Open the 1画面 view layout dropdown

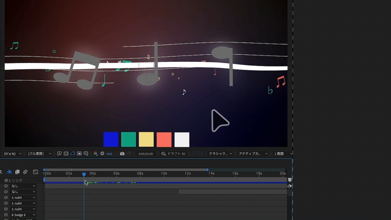pyautogui.click(x=283, y=153)
